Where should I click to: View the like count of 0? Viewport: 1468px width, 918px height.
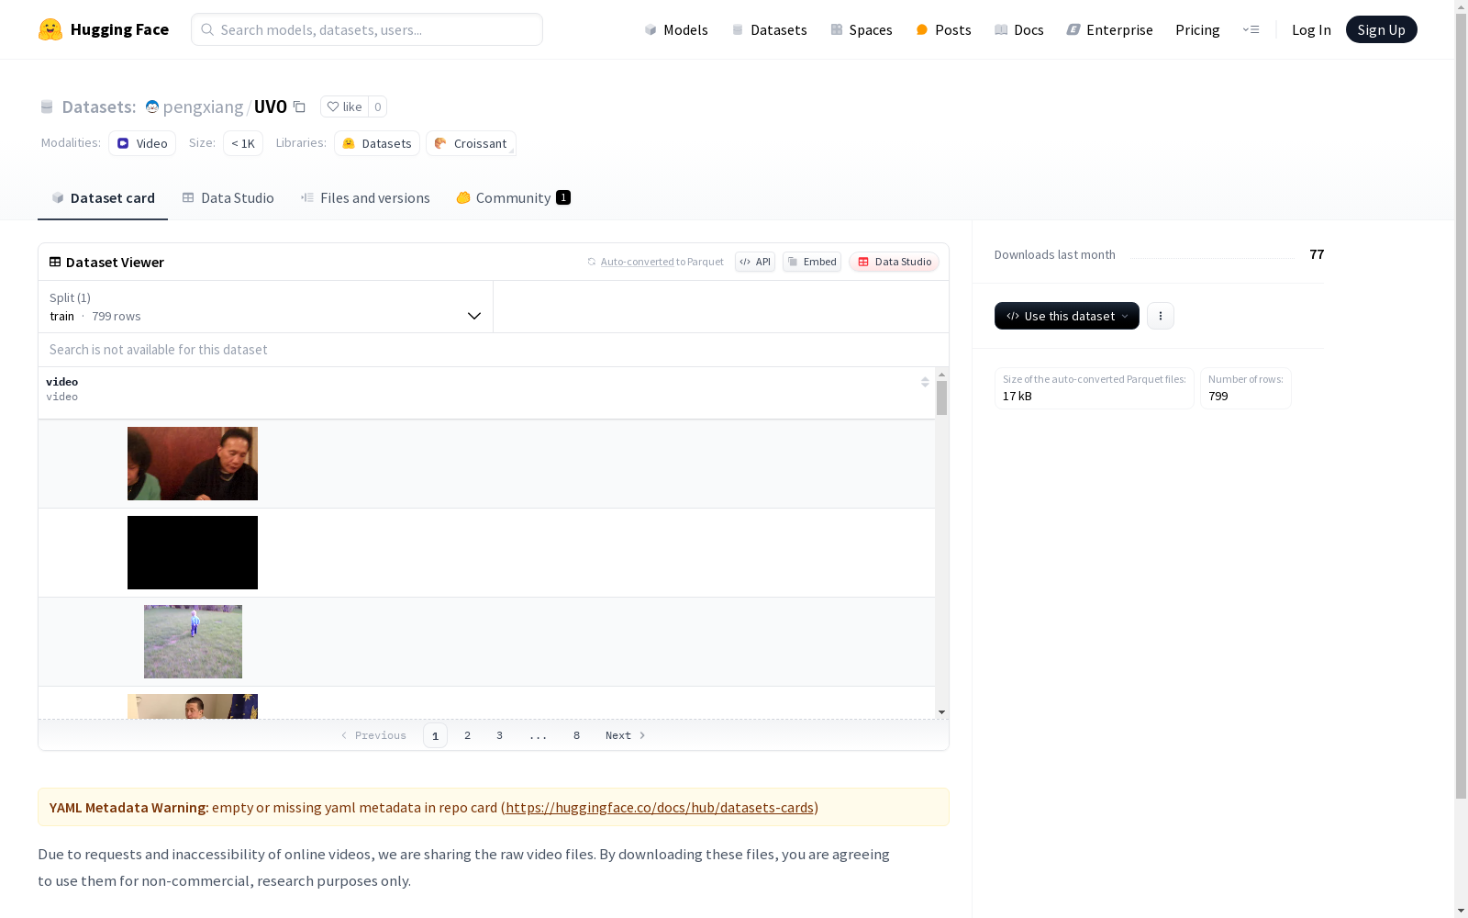click(377, 106)
